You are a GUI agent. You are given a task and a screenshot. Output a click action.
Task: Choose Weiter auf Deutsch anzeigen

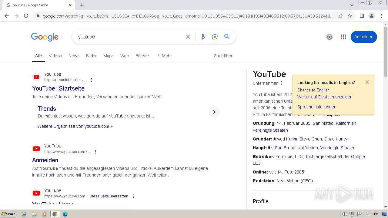coord(325,97)
